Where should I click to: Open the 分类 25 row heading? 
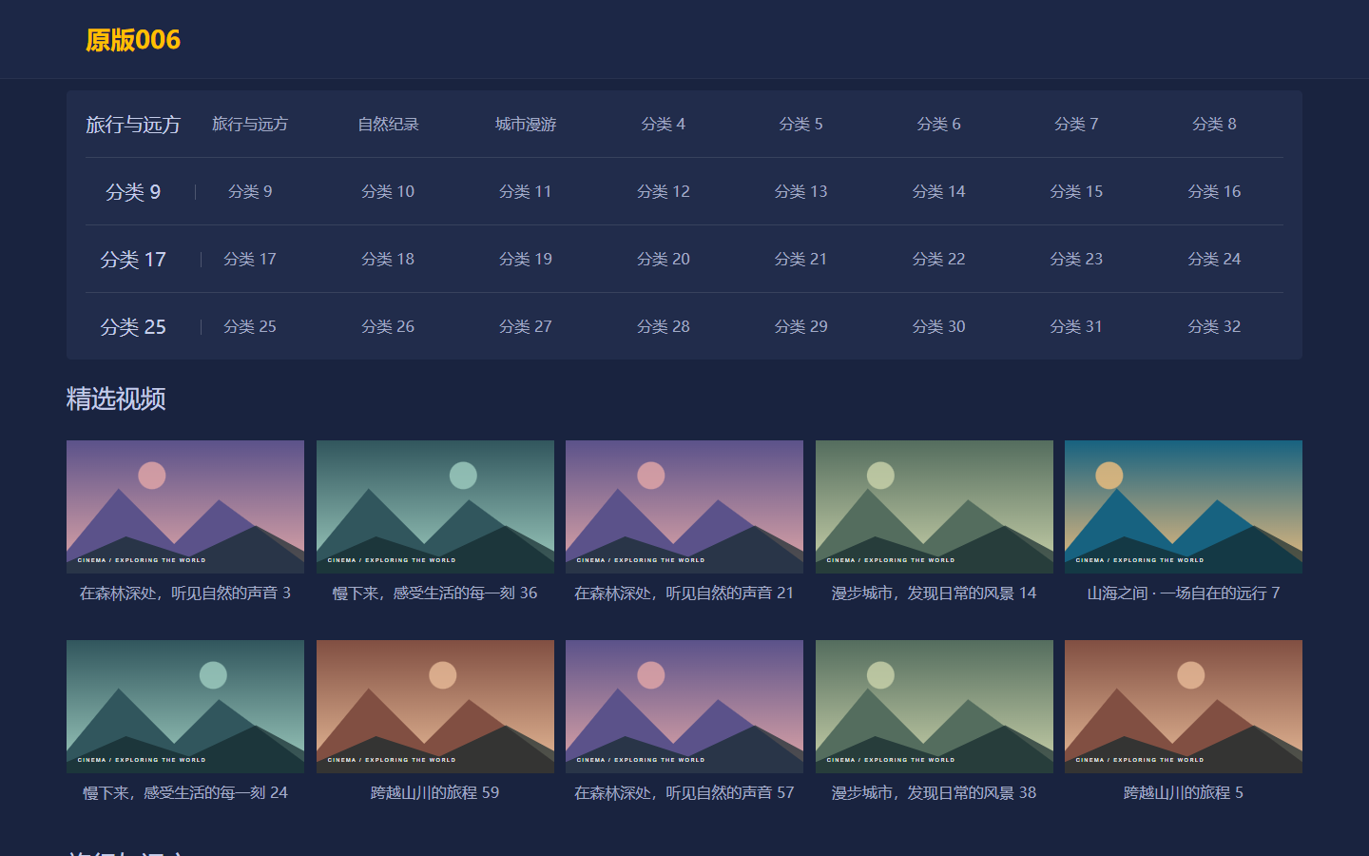click(x=133, y=327)
